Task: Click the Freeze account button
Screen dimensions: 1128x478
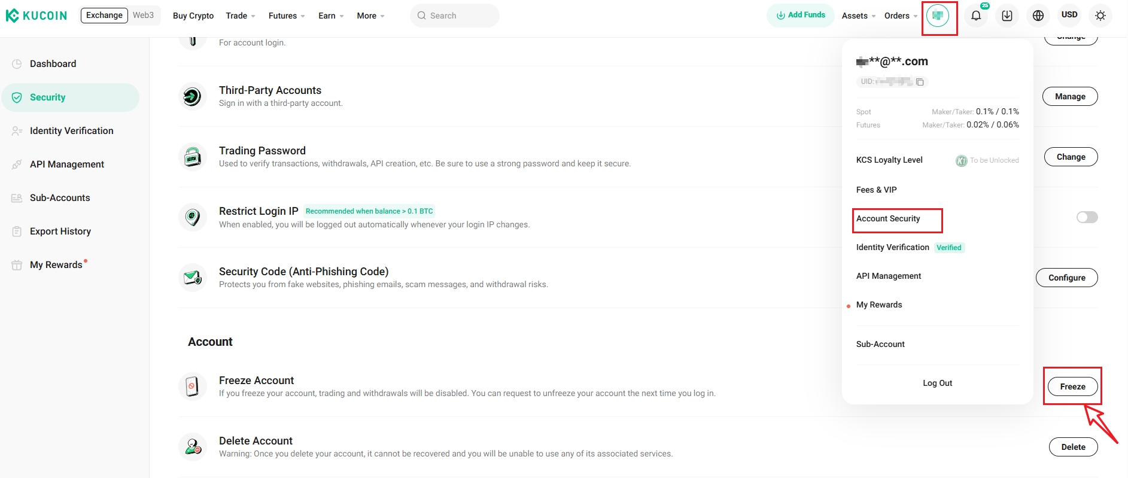Action: click(1072, 386)
